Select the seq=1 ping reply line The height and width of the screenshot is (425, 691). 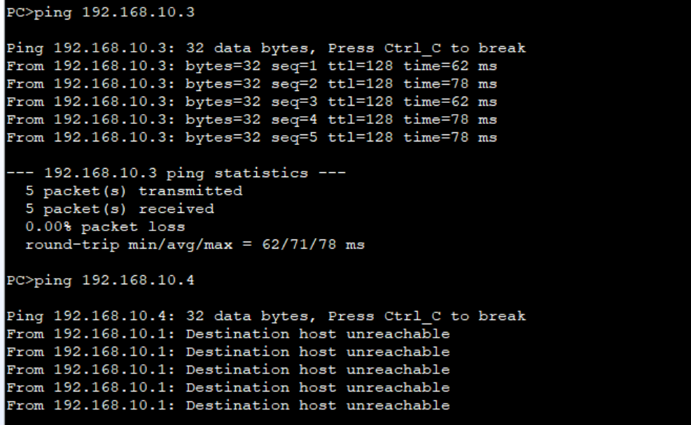(252, 66)
